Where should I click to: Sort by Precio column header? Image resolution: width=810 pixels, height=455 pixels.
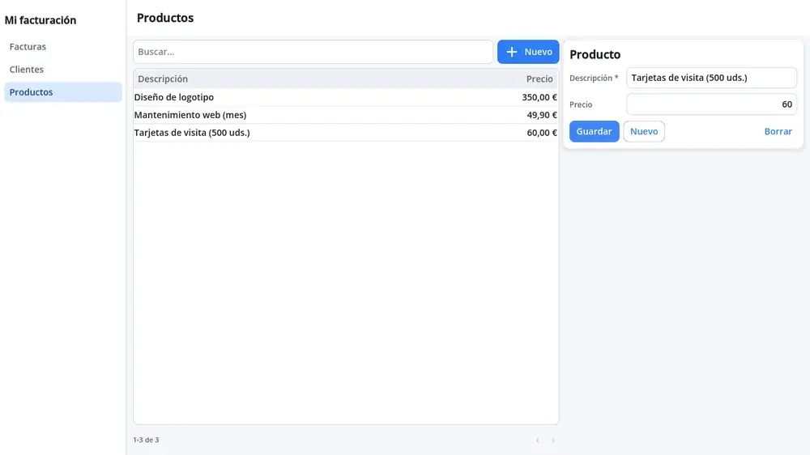pyautogui.click(x=539, y=79)
